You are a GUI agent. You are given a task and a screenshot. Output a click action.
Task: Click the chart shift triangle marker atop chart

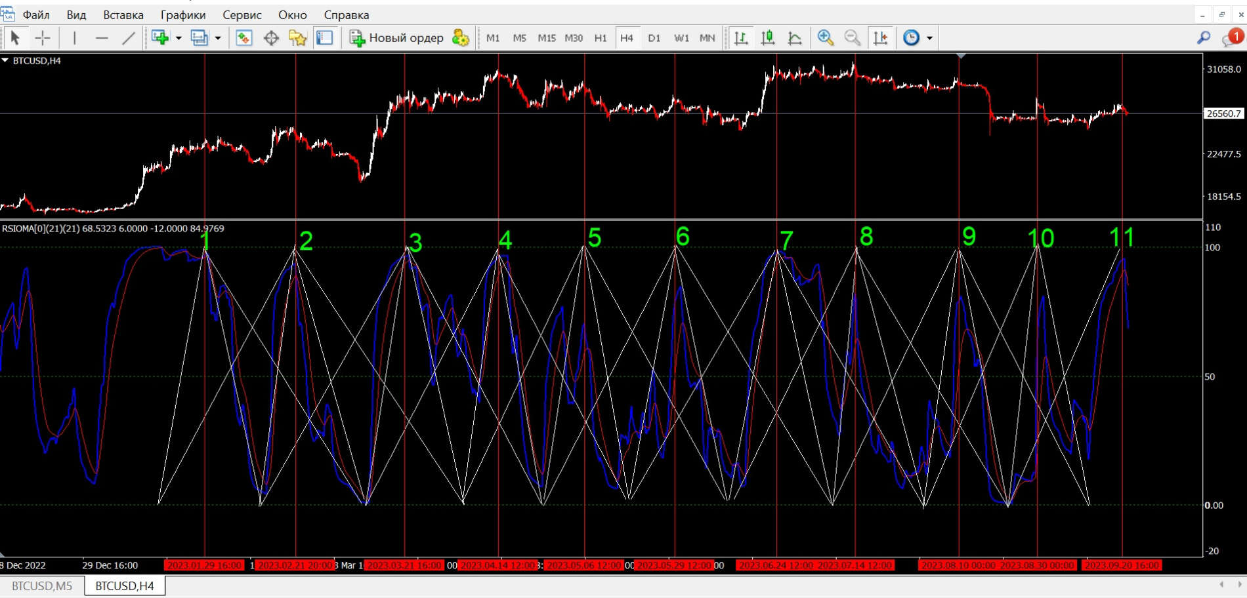[961, 56]
